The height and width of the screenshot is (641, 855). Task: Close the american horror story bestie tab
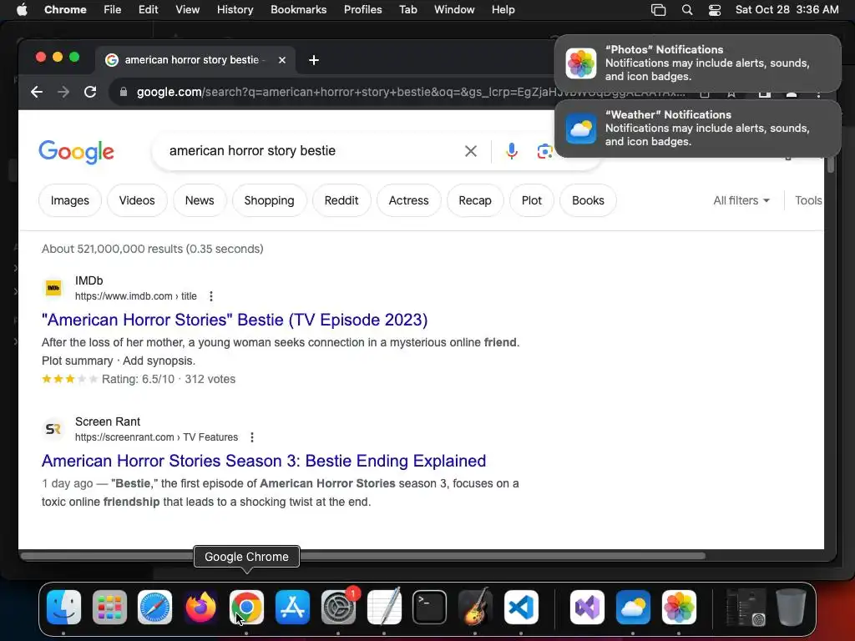[x=282, y=60]
